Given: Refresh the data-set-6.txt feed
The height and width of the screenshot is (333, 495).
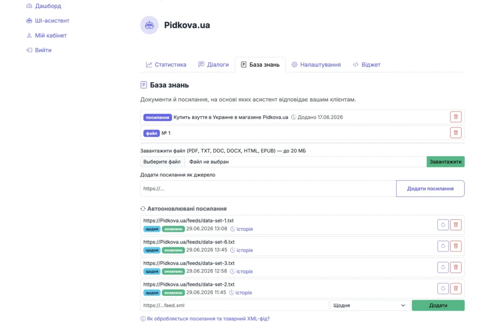Looking at the screenshot, I should point(443,246).
